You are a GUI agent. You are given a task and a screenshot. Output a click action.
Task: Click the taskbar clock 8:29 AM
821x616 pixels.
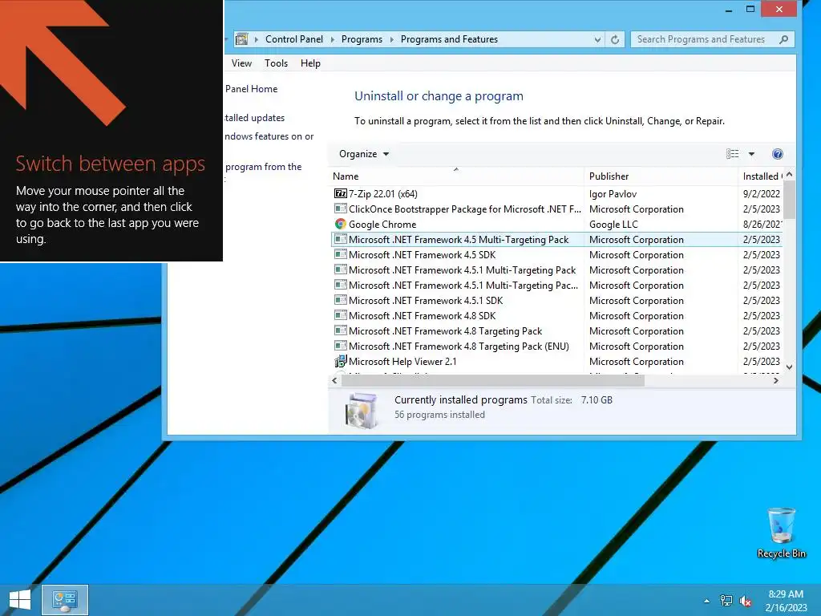click(x=786, y=594)
